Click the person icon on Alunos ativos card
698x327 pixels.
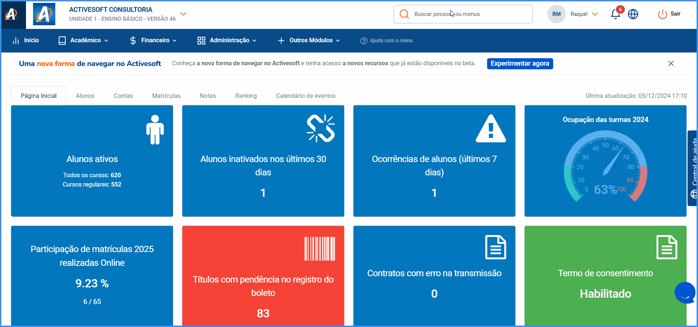(x=155, y=129)
